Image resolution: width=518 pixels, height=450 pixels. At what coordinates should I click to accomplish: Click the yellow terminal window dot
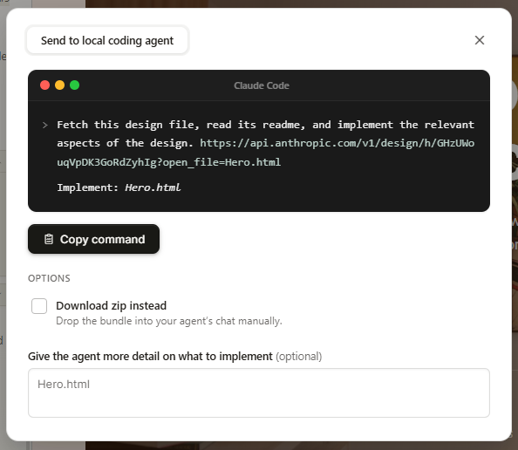click(60, 85)
